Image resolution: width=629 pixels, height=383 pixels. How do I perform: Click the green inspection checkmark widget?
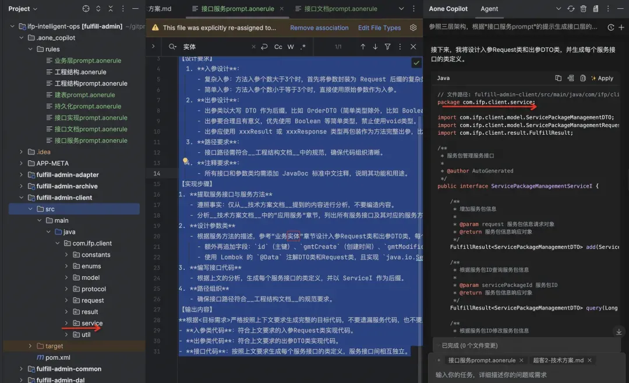click(416, 62)
